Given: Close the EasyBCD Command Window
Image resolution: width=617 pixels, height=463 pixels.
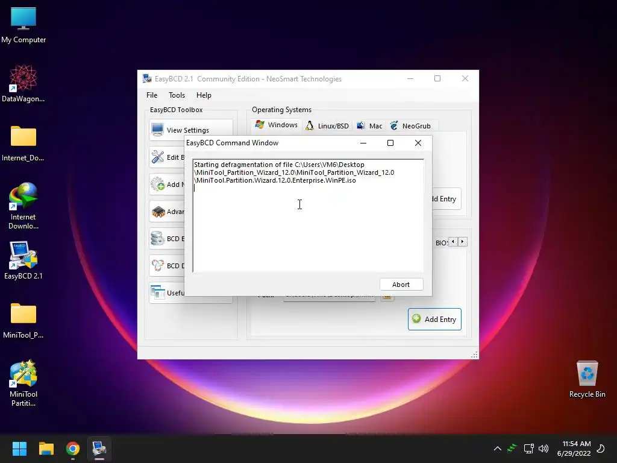Looking at the screenshot, I should pyautogui.click(x=418, y=143).
